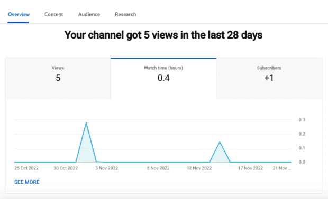Click the 25 Oct 2022 axis label
This screenshot has width=328, height=199.
26,168
